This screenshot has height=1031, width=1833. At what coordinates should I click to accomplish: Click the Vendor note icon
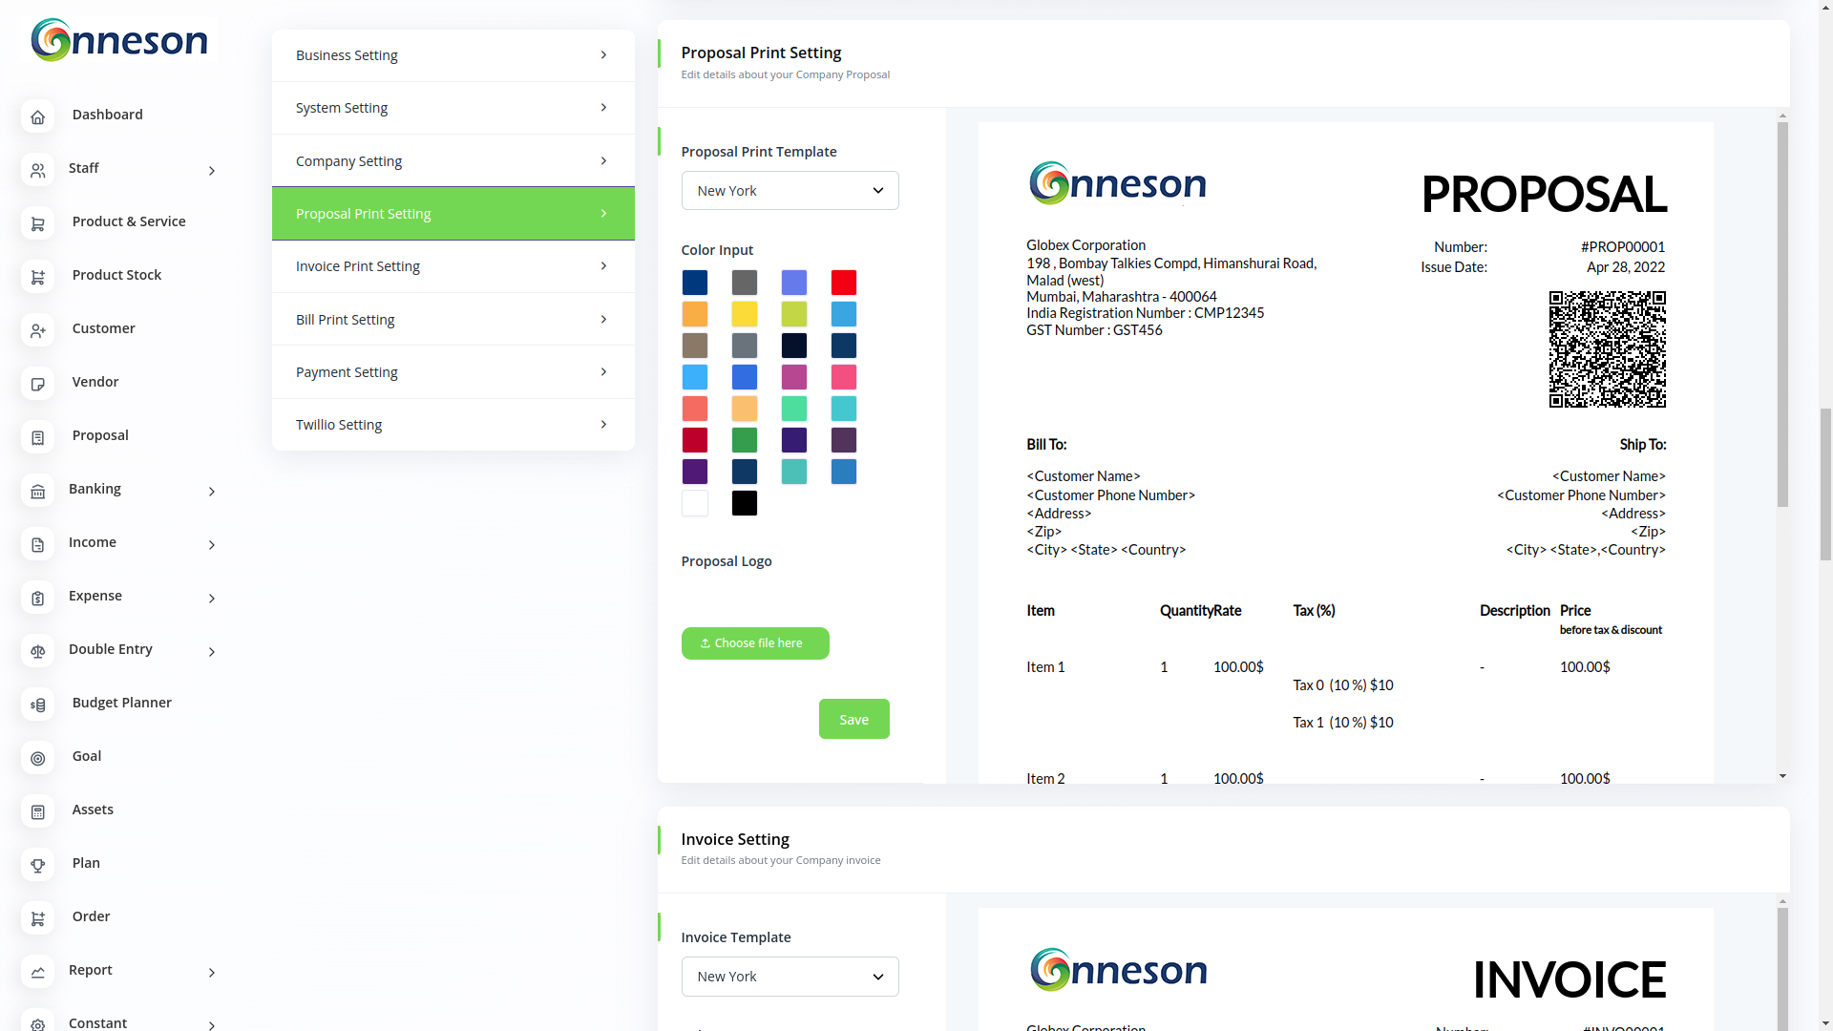pyautogui.click(x=37, y=384)
